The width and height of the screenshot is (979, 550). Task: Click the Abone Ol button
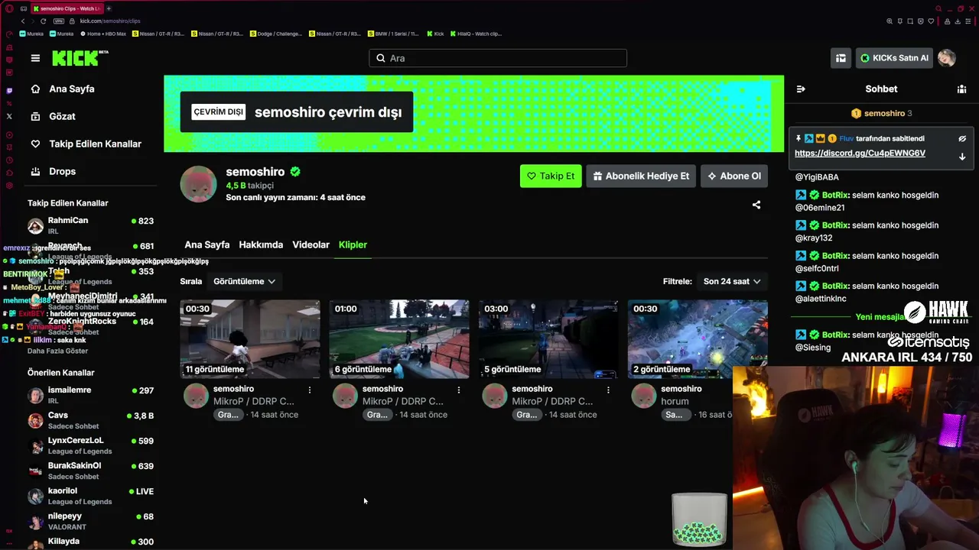tap(734, 176)
